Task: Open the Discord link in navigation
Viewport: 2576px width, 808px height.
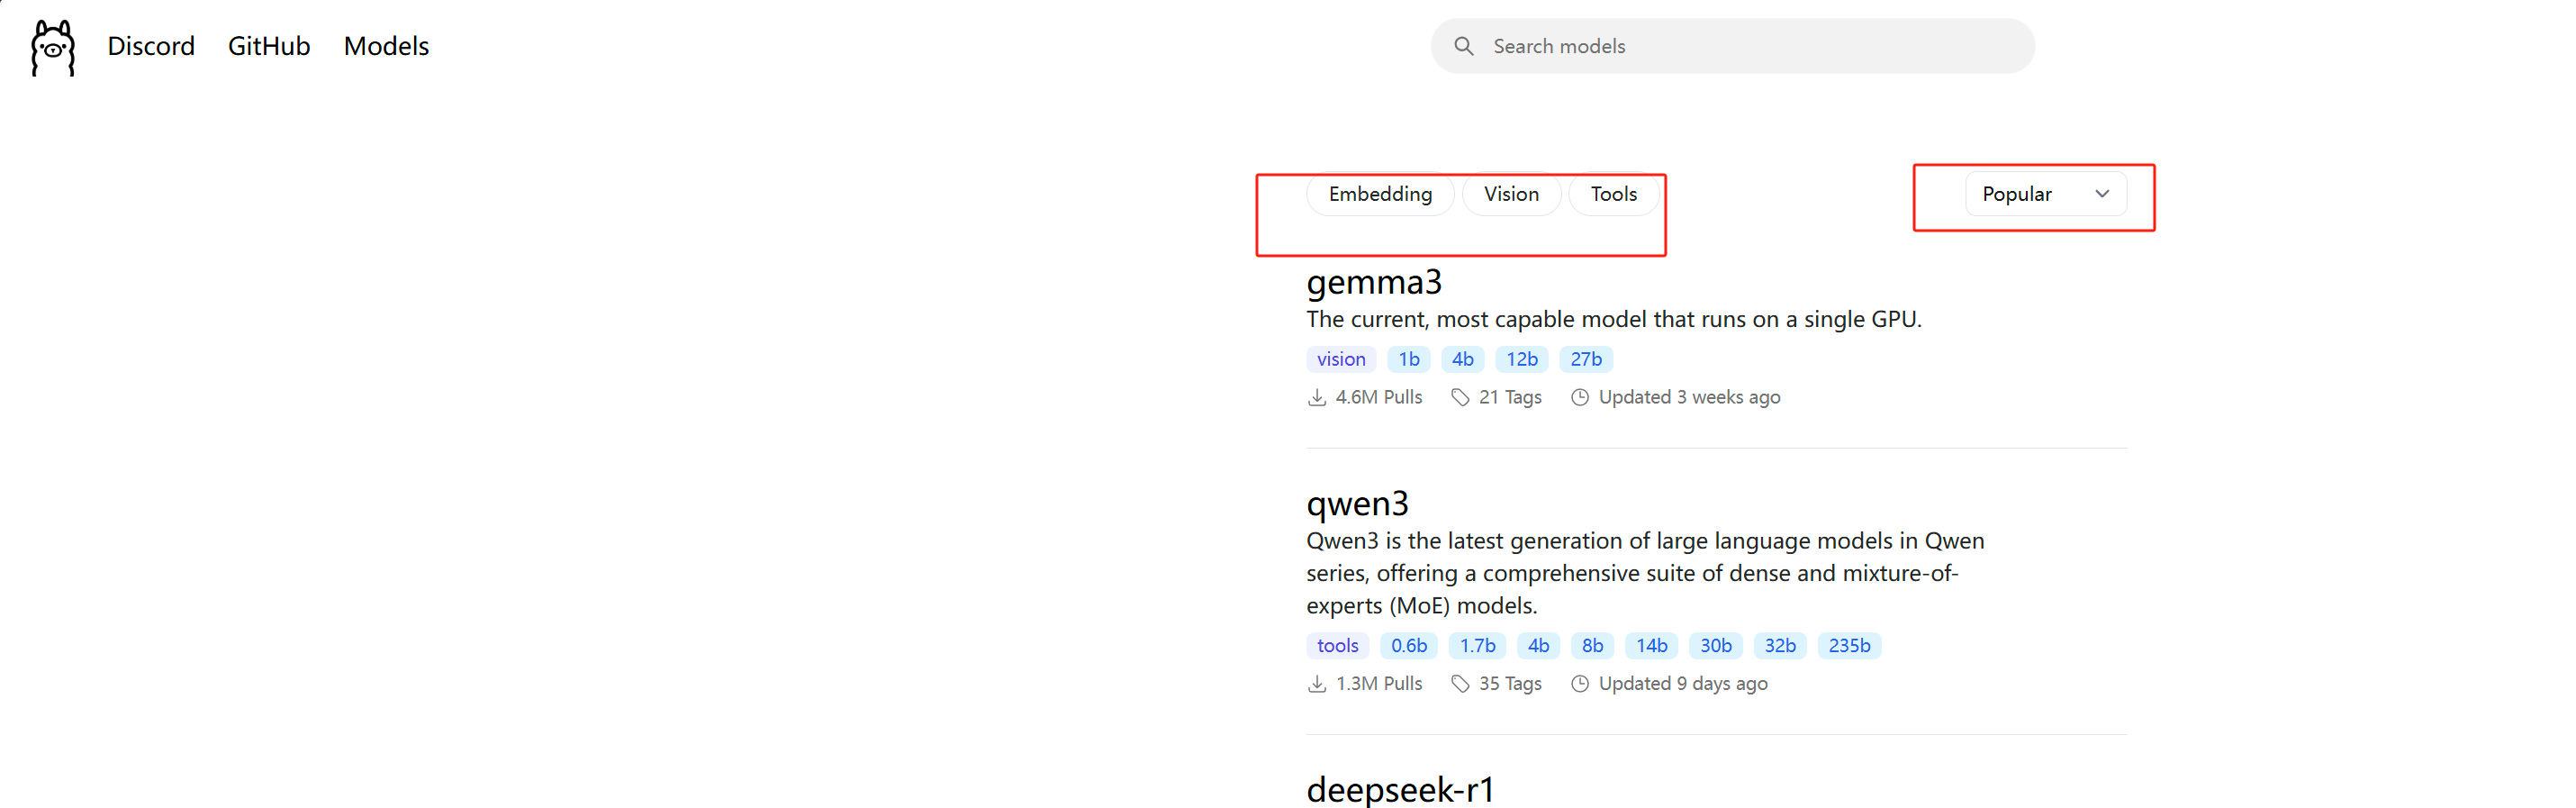Action: click(x=151, y=46)
